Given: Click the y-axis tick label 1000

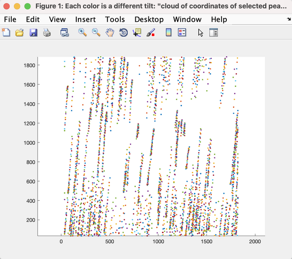Looking at the screenshot, I should 29,142.
